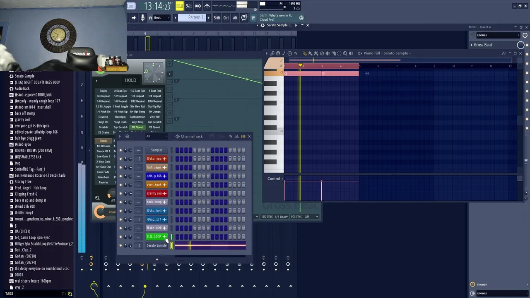The height and width of the screenshot is (298, 530).
Task: Toggle HOLD button in Gross Beat
Action: point(130,80)
